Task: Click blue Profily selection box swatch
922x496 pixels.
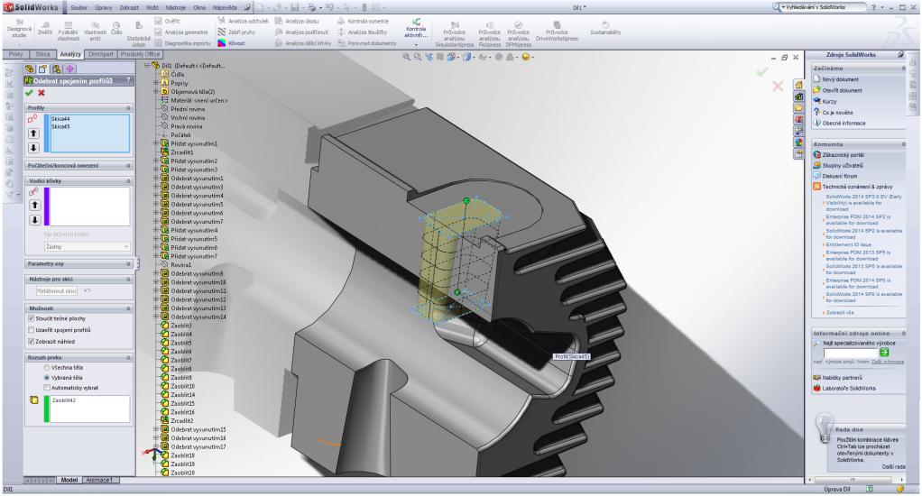Action: pyautogui.click(x=46, y=133)
